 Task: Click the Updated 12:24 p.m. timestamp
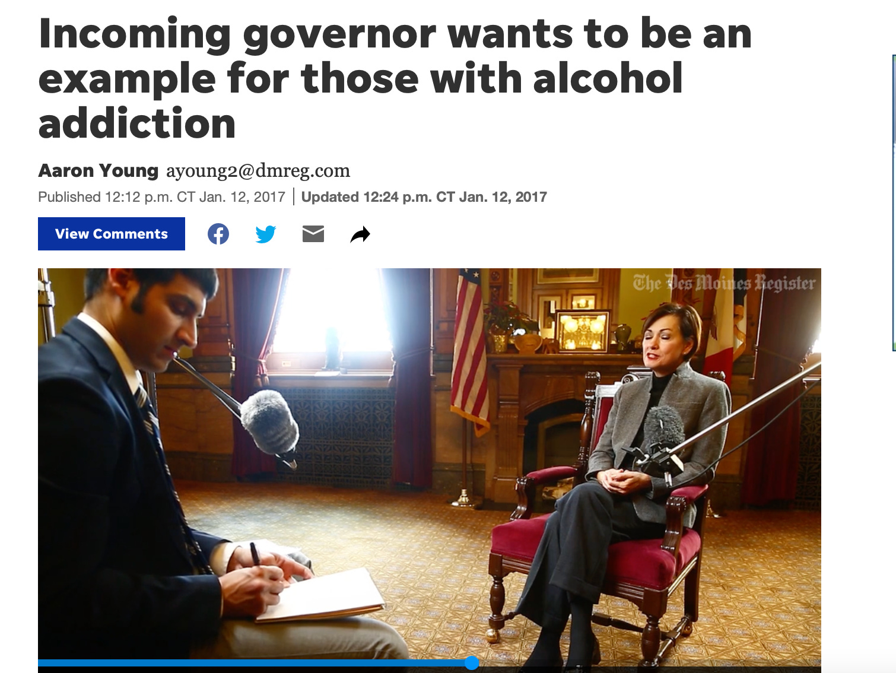click(x=424, y=197)
